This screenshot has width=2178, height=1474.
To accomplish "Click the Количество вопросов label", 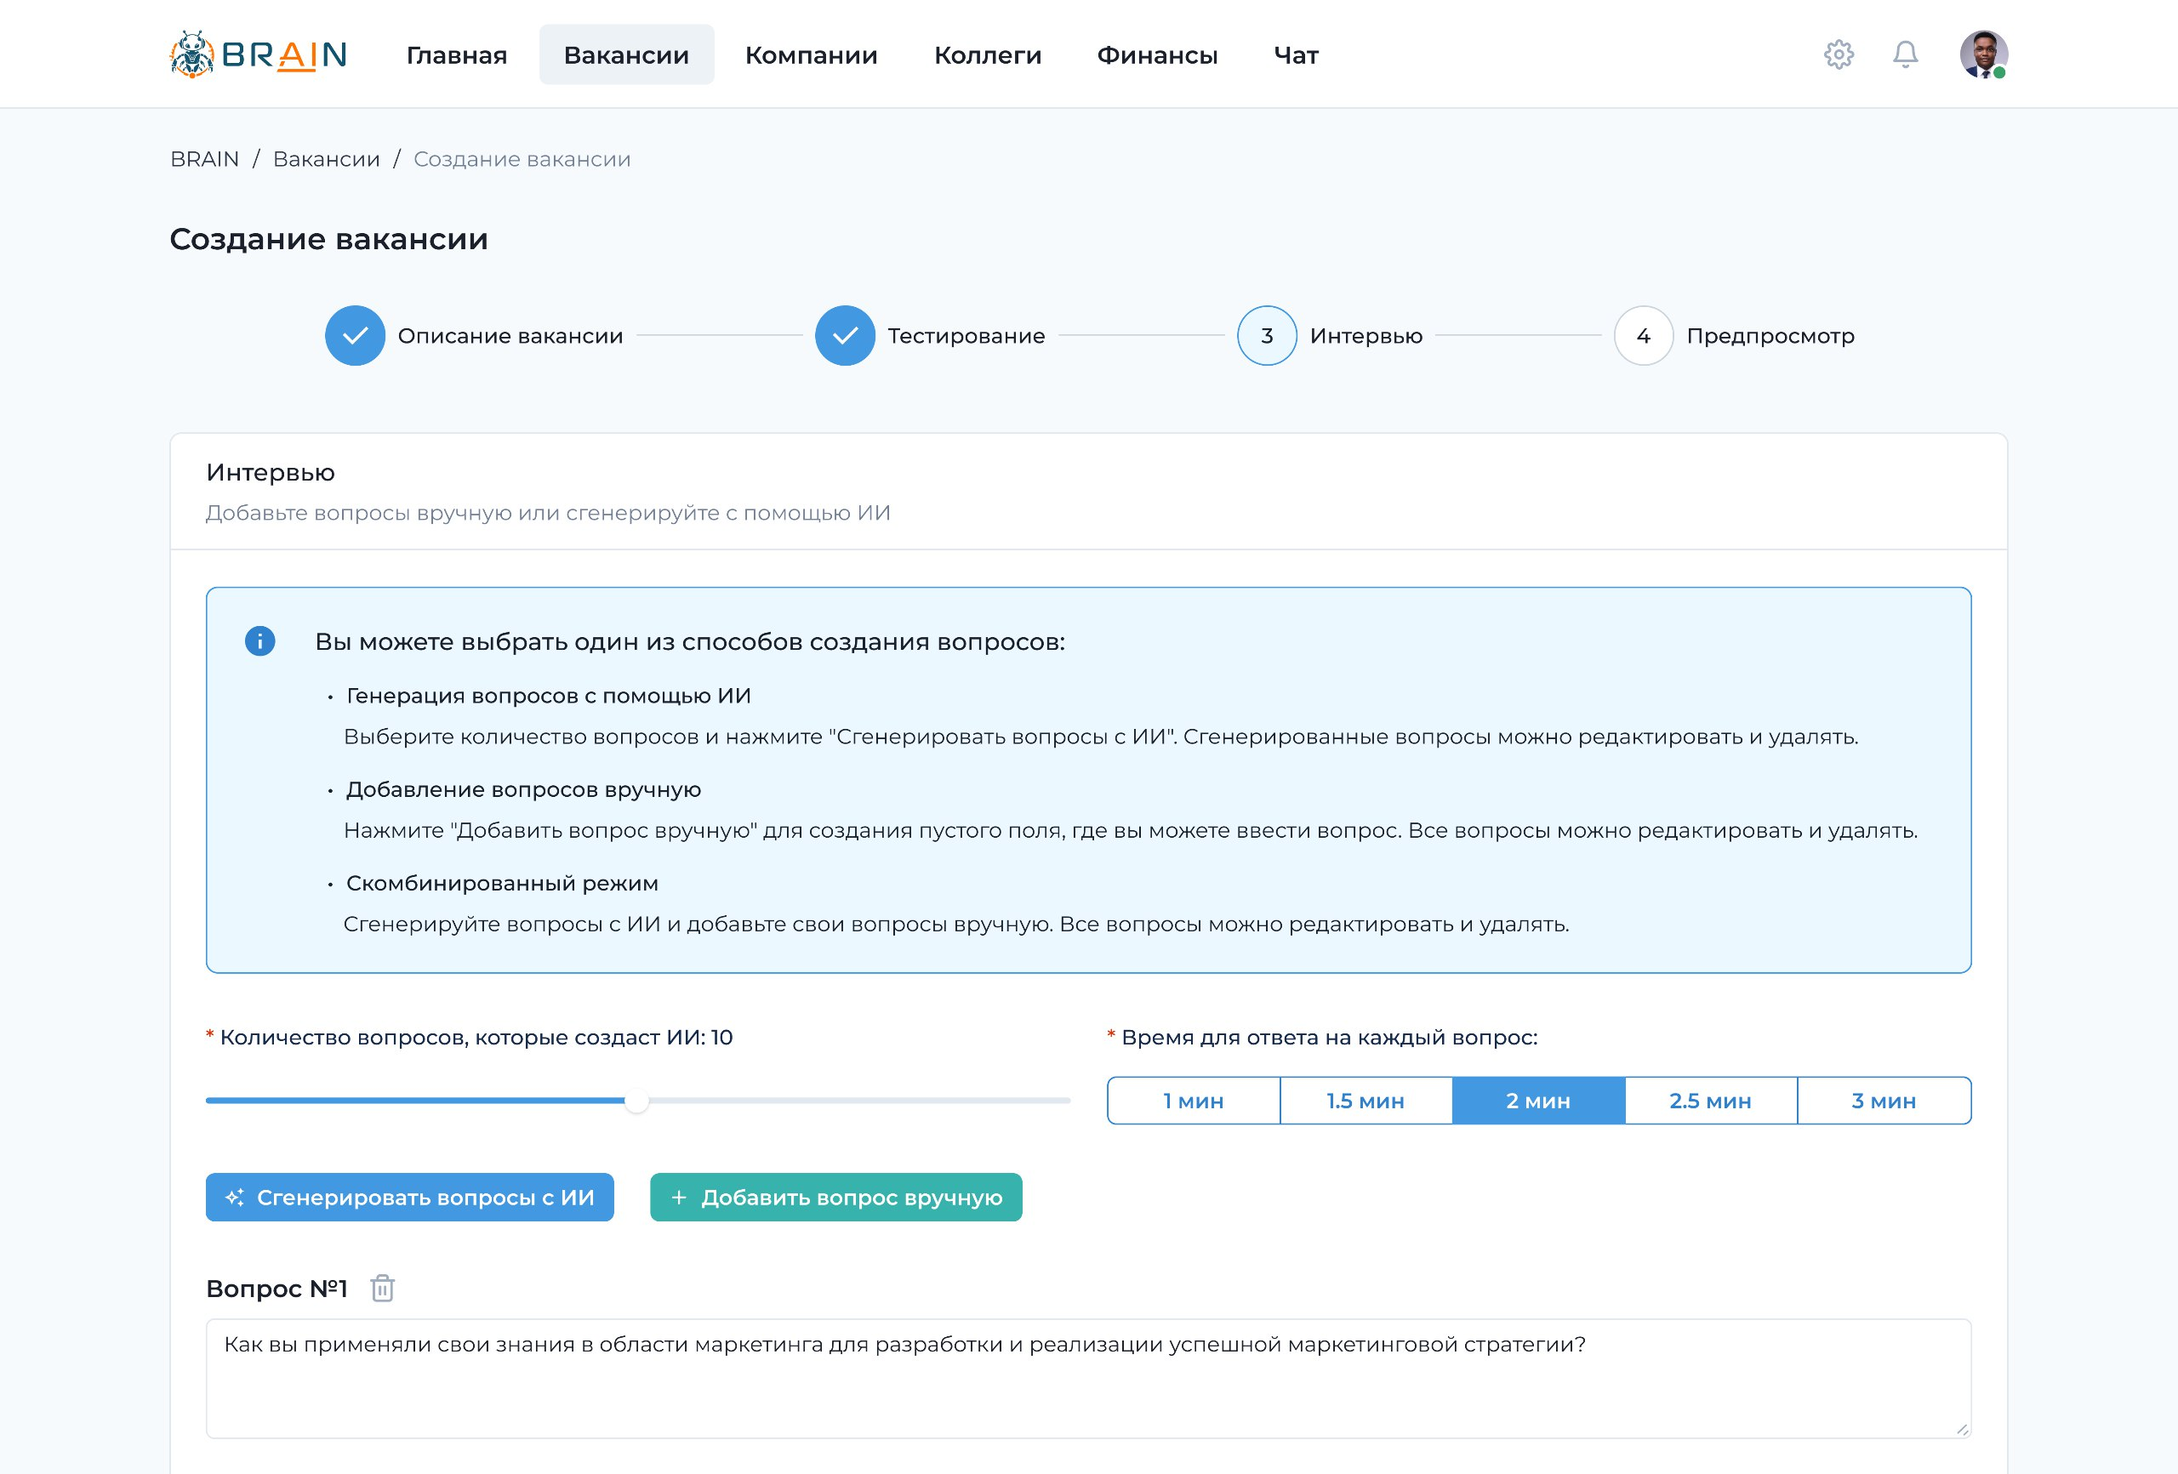I will coord(476,1038).
